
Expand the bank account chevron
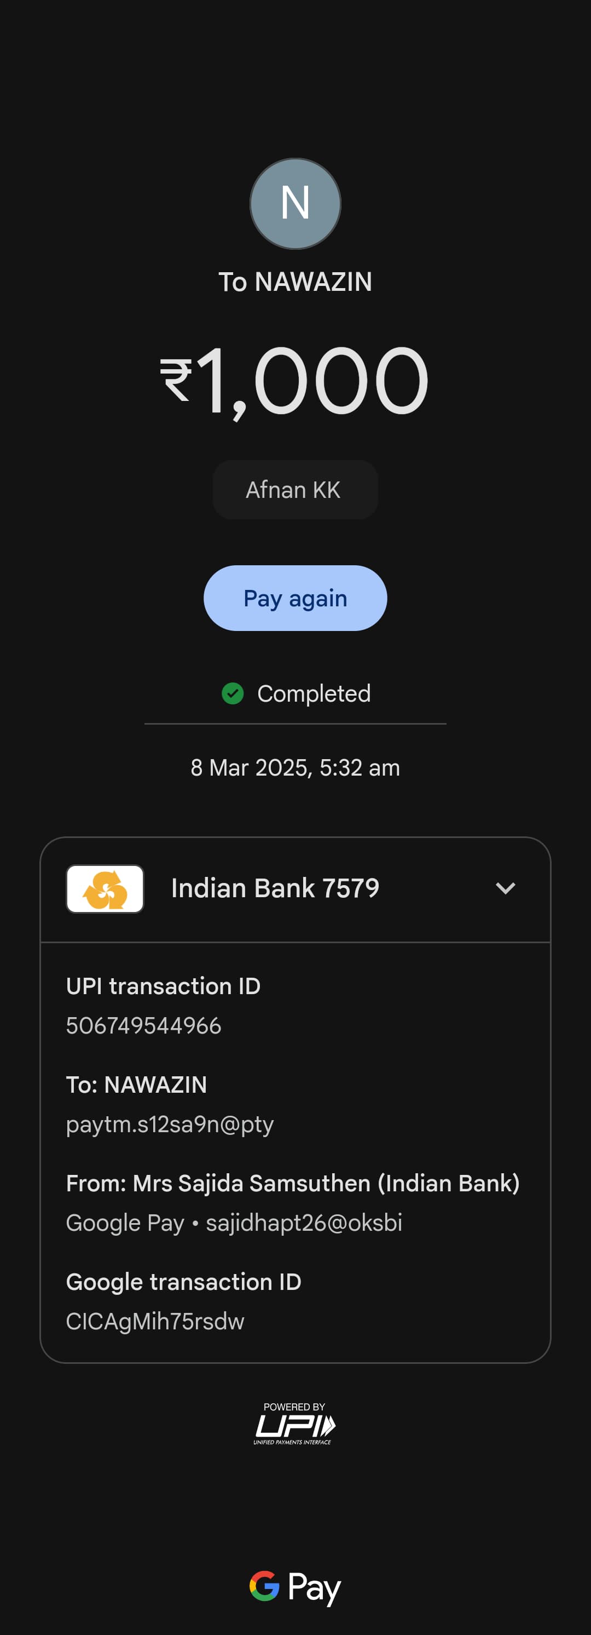505,888
